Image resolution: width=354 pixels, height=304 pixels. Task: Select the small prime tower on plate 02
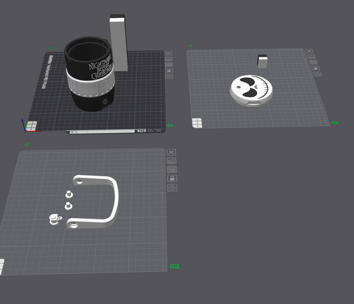[262, 61]
